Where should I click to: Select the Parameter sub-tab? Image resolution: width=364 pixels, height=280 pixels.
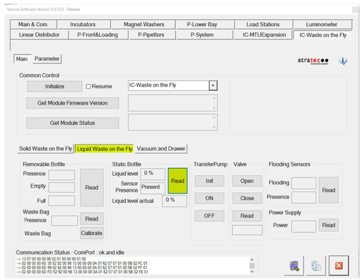pos(47,59)
